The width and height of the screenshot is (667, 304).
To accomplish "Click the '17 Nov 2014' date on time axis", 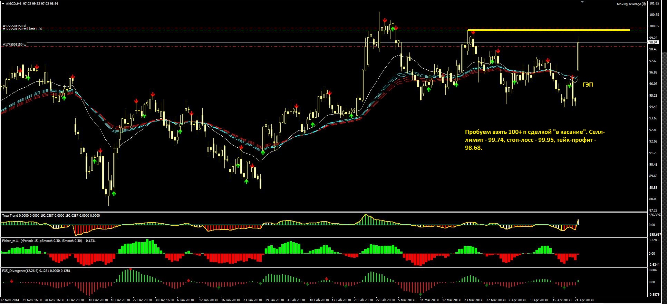I will coord(10,300).
